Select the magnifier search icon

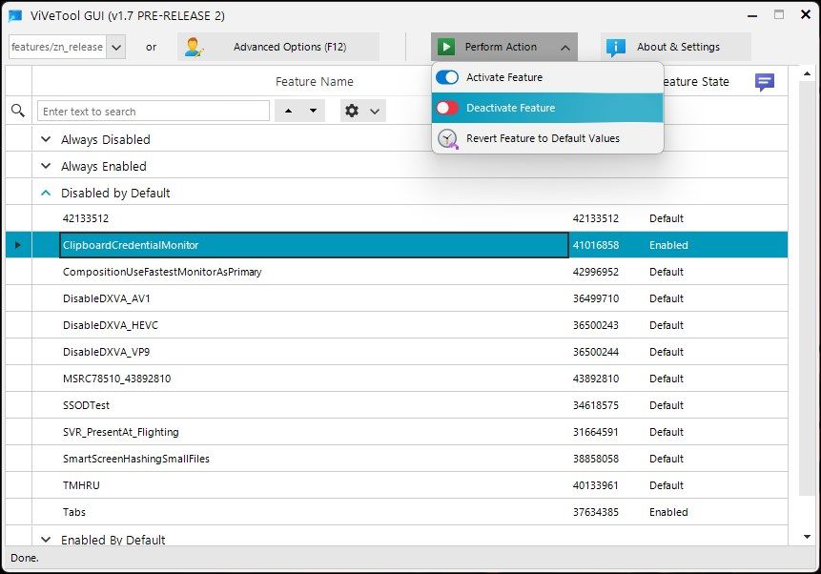click(17, 111)
